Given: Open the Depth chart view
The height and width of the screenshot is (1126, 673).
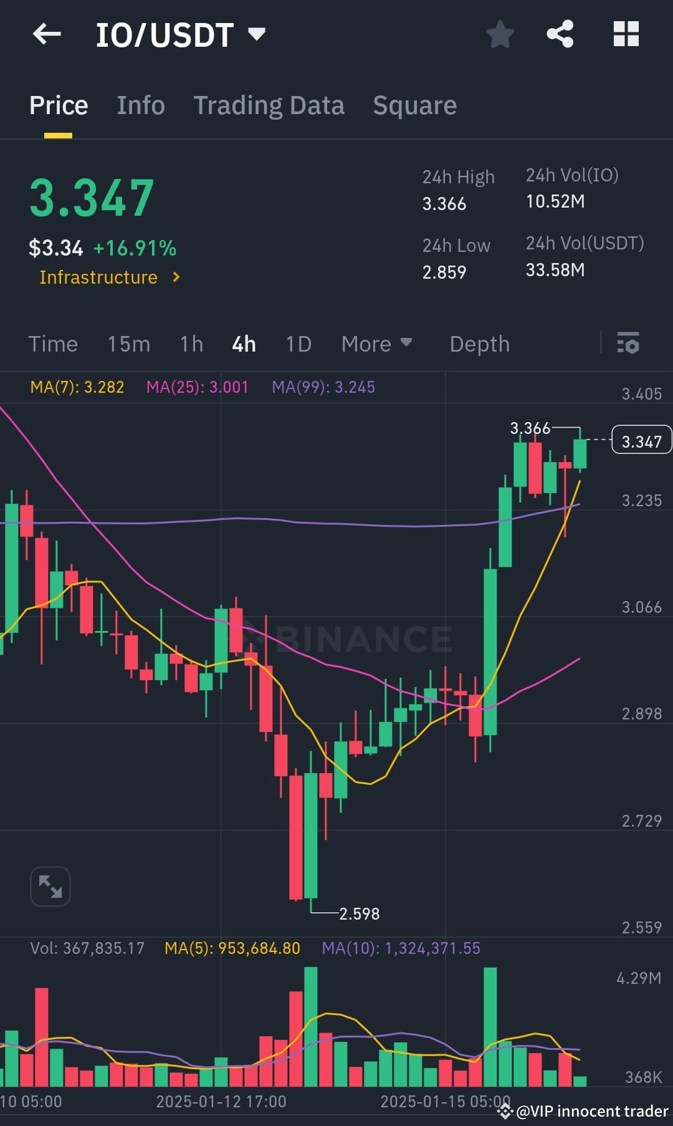Looking at the screenshot, I should (x=479, y=344).
